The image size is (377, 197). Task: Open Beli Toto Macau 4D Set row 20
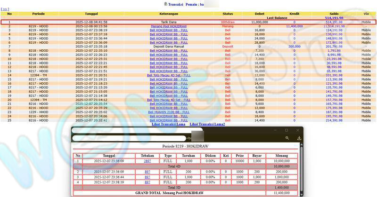pos(169,100)
